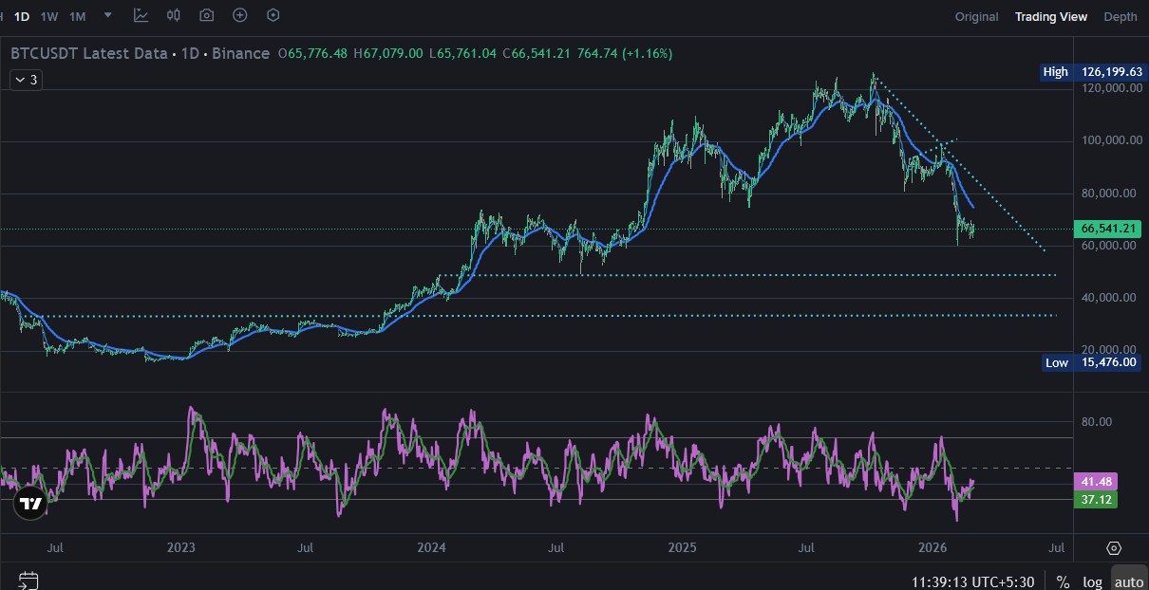Click current price label 66,541.21 on axis

[1107, 229]
